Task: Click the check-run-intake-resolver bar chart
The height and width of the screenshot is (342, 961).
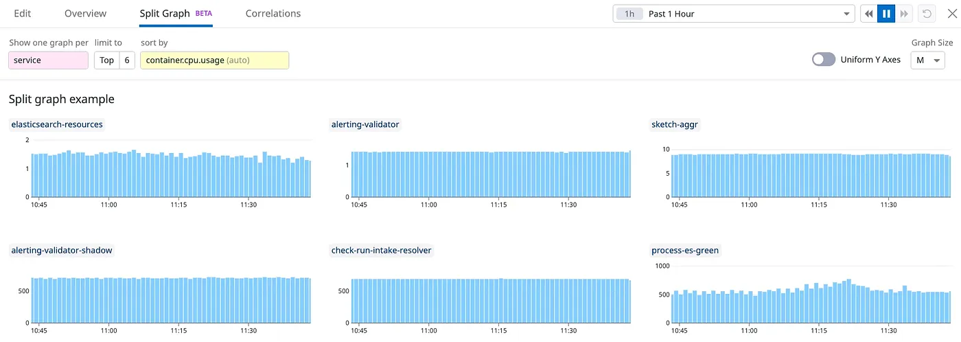Action: pos(480,301)
